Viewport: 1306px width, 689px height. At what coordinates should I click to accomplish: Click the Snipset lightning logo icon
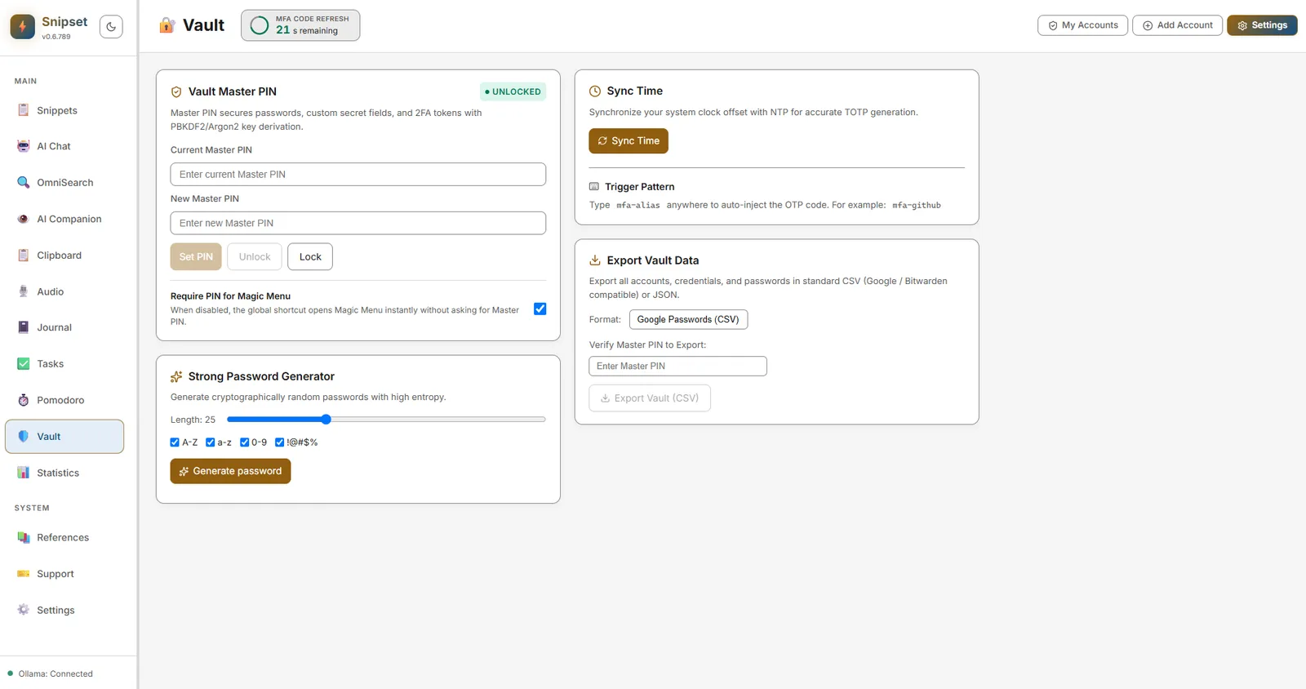[22, 26]
